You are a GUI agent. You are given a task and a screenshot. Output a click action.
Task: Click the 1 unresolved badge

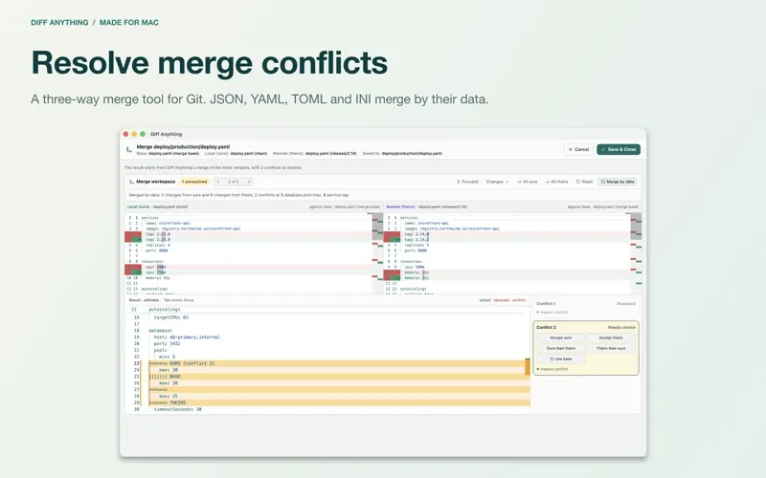tap(194, 182)
